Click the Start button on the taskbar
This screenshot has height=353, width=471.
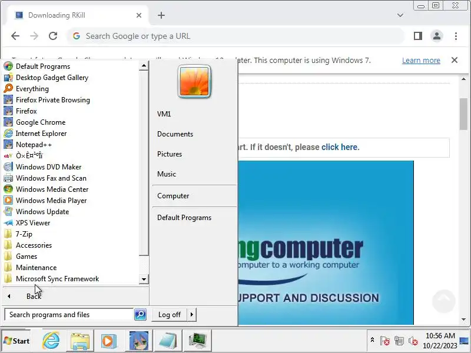pyautogui.click(x=16, y=341)
